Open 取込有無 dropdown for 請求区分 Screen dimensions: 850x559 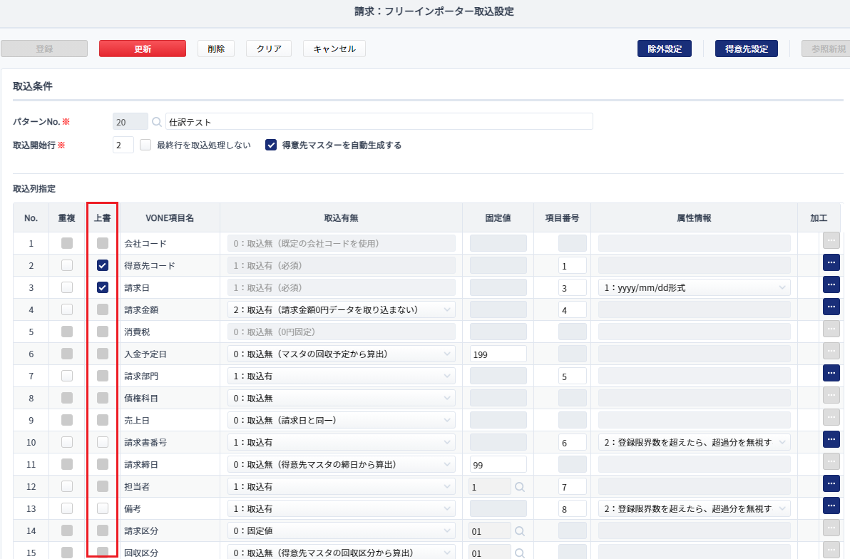coord(341,530)
